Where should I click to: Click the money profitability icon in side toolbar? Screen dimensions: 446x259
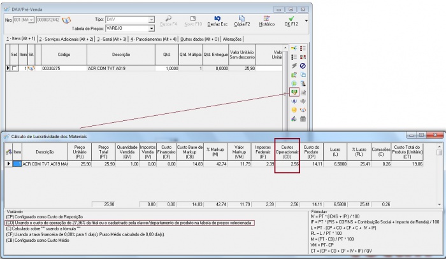tap(294, 92)
